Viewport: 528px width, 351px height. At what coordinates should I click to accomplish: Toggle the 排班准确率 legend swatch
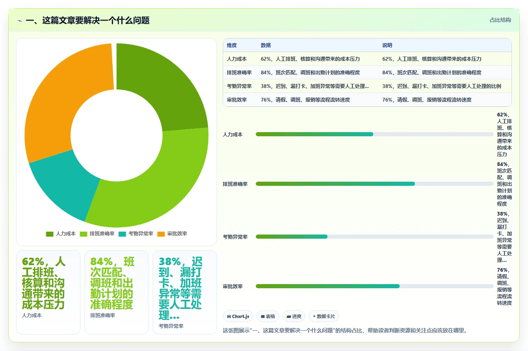pyautogui.click(x=83, y=234)
